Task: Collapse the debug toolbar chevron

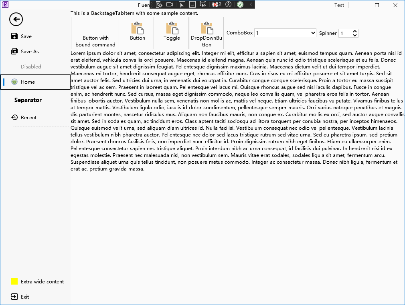Action: point(251,4)
